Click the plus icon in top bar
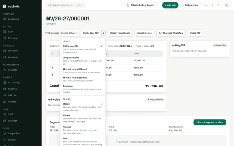The image size is (234, 146). [206, 5]
